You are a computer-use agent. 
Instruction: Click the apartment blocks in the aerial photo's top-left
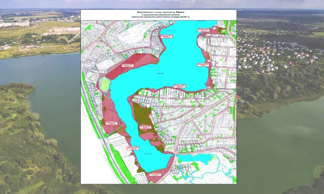(x=15, y=24)
